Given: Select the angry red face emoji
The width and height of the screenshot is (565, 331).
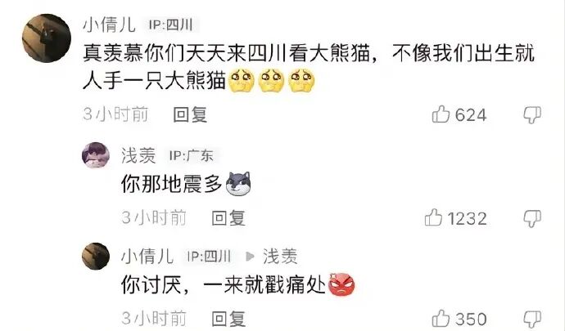Looking at the screenshot, I should click(x=341, y=284).
